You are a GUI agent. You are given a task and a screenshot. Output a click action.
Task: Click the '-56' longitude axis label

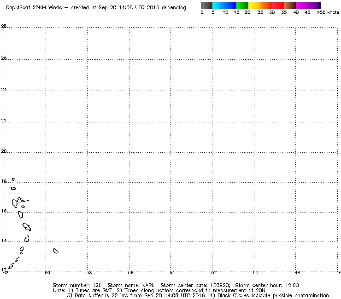129,273
